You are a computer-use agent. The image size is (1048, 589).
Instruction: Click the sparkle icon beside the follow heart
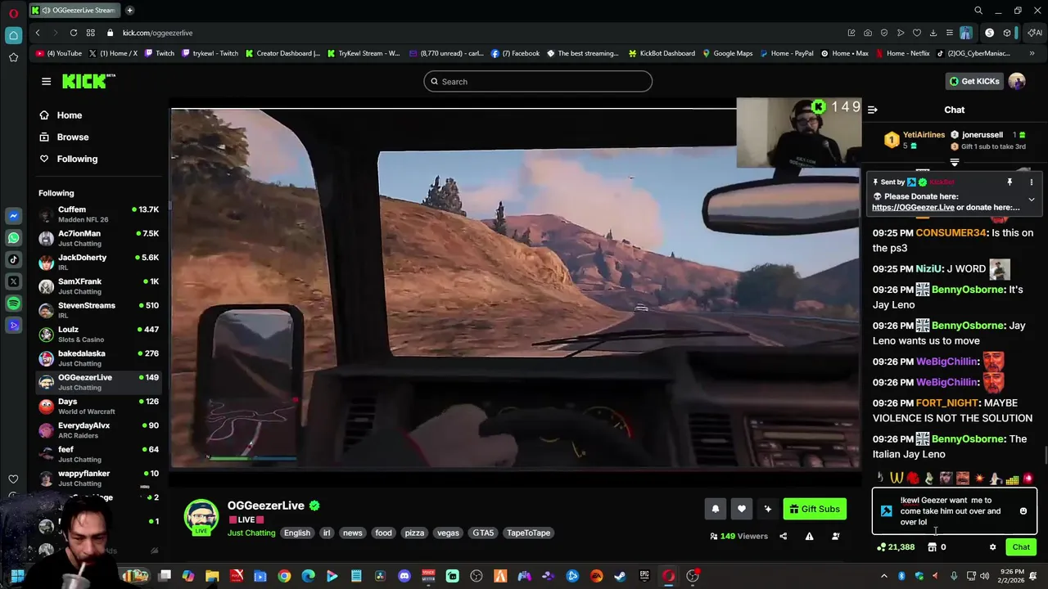pyautogui.click(x=767, y=509)
